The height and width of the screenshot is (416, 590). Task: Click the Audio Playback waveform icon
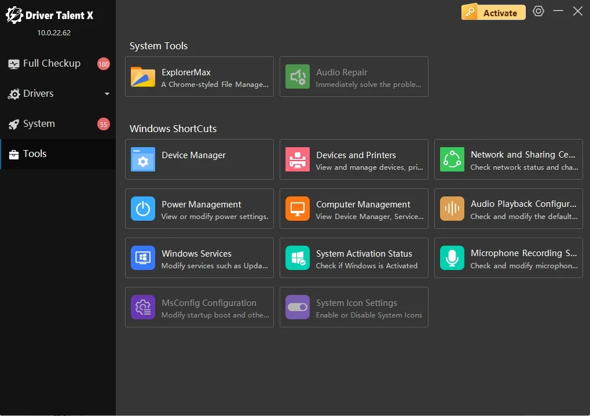[x=452, y=209]
